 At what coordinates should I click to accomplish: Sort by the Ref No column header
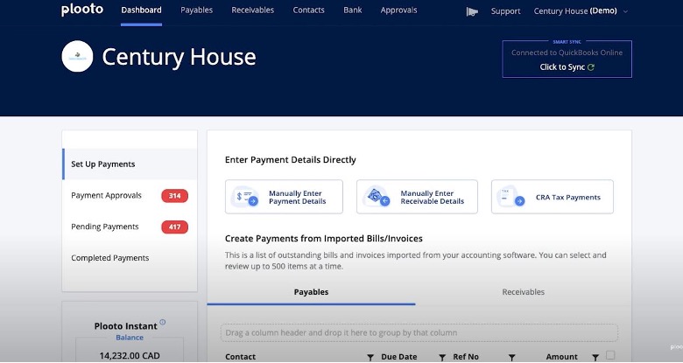[466, 357]
